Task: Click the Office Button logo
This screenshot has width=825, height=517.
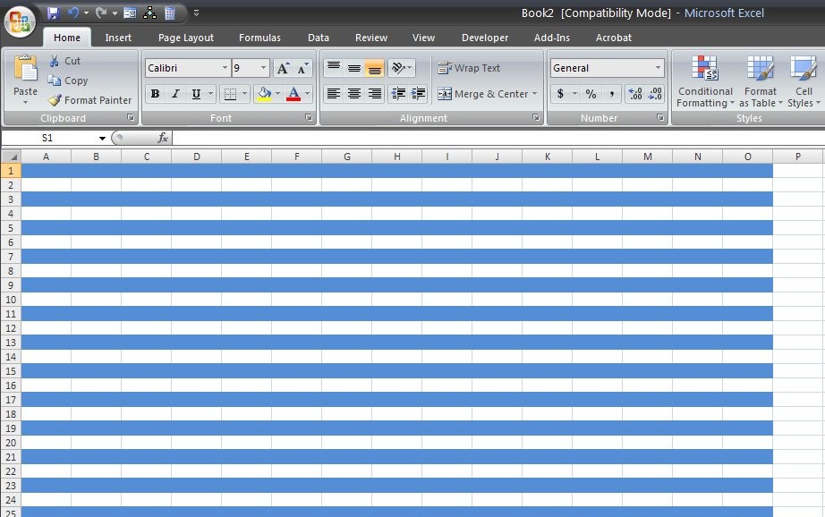Action: click(20, 21)
